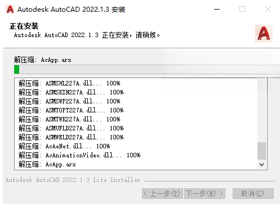Click the 上一步(P) back button
Screen dimensions: 280x204
point(162,193)
